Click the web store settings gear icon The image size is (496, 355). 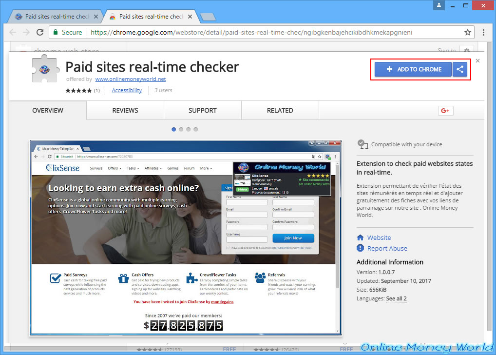(467, 50)
